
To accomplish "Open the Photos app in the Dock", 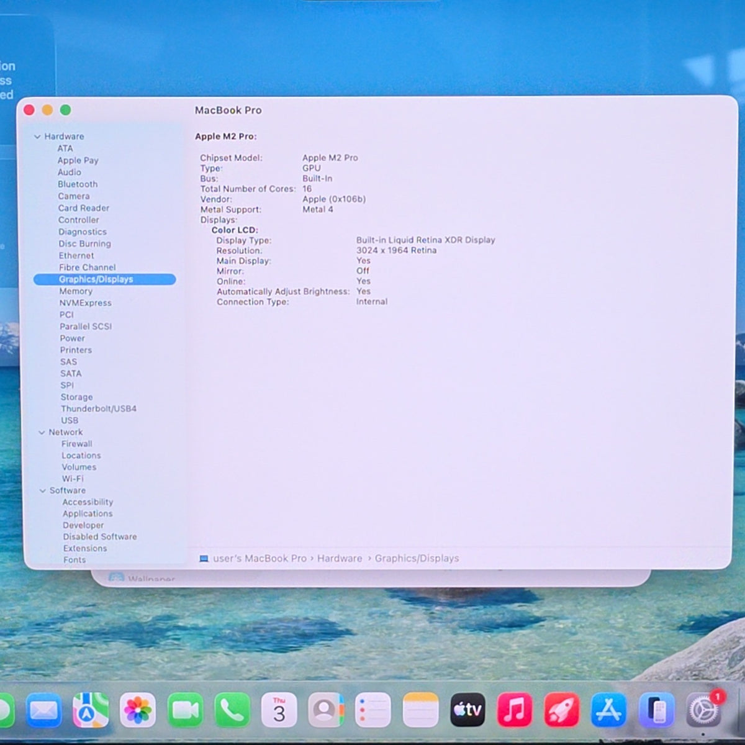I will pos(138,710).
